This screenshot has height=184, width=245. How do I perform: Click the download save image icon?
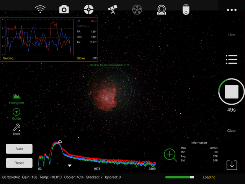coord(232,165)
